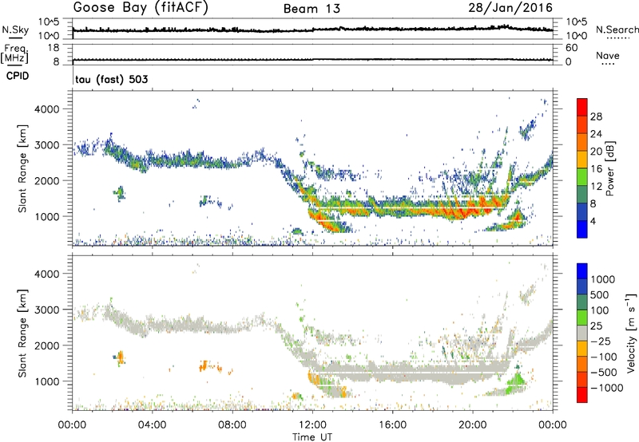Select the top blue segment of the velocity color bar

(x=582, y=271)
